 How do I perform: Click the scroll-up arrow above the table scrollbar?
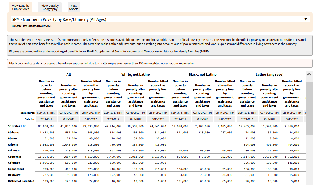pyautogui.click(x=309, y=74)
